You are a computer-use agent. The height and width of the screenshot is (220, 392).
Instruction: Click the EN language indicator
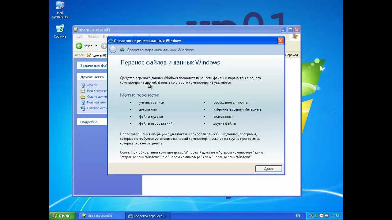point(298,216)
